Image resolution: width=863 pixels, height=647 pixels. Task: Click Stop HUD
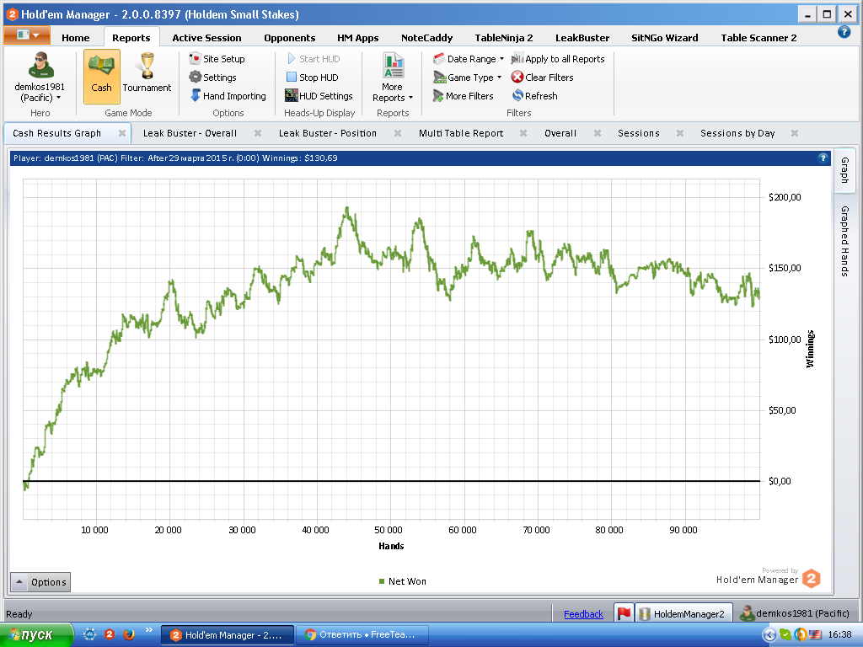pyautogui.click(x=312, y=78)
